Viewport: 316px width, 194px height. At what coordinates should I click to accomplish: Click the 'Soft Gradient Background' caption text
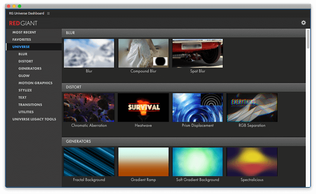(197, 180)
